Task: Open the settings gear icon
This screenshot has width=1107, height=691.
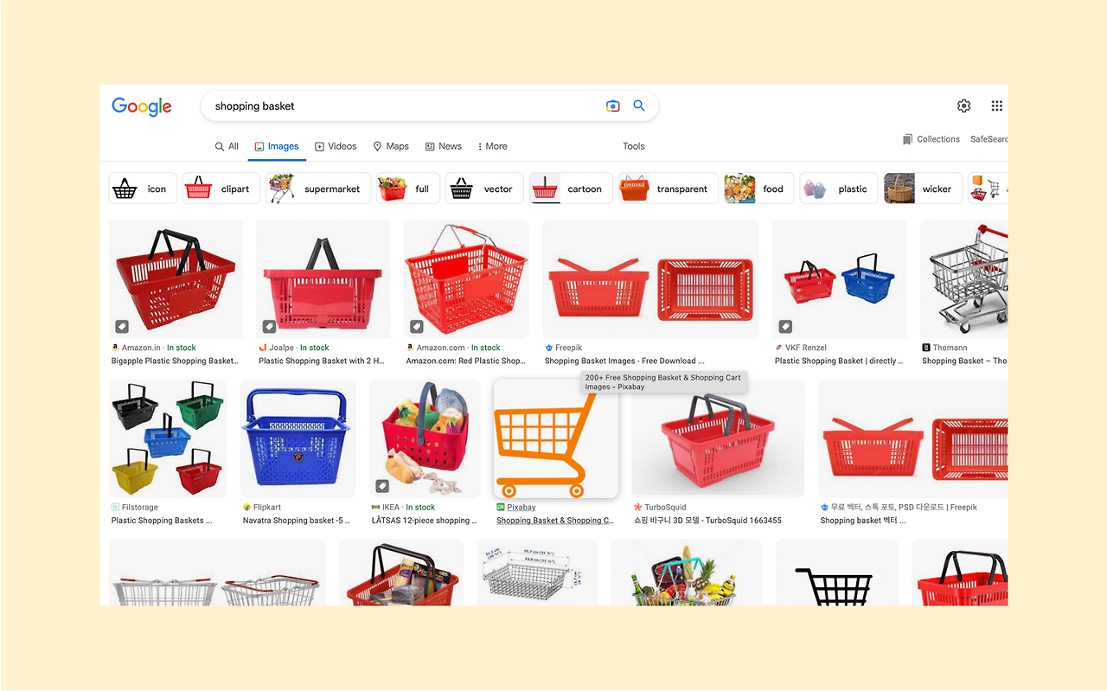Action: (963, 106)
